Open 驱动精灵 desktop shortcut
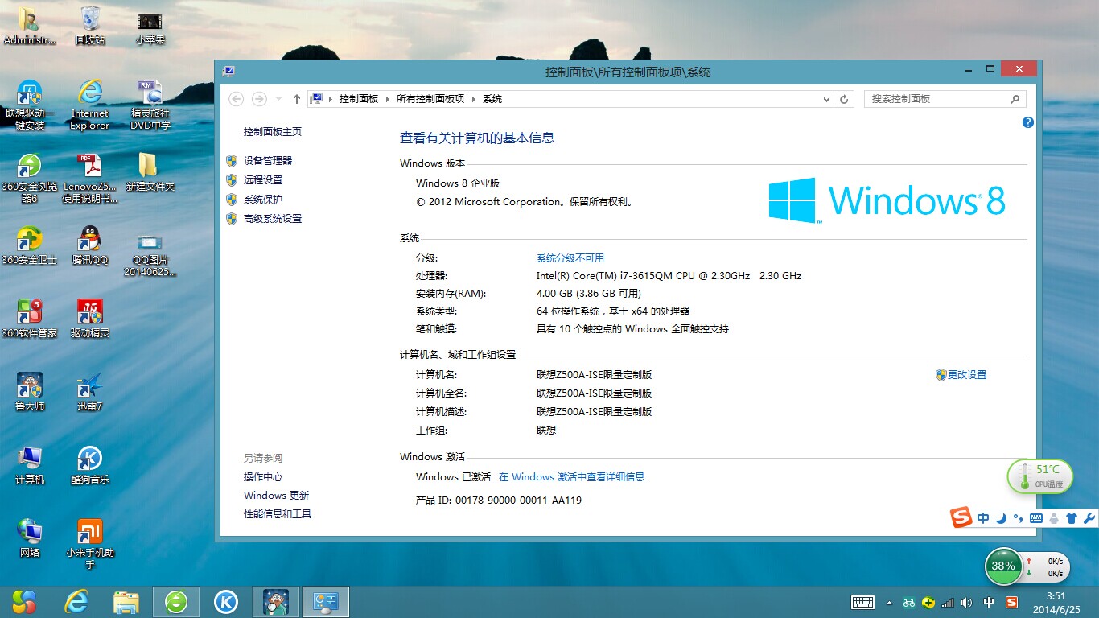The height and width of the screenshot is (618, 1099). pyautogui.click(x=90, y=319)
